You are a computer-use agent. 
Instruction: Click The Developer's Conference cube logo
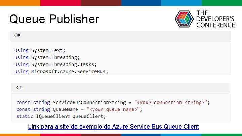184,19
